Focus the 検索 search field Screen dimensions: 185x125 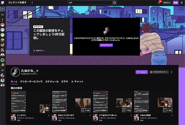tap(90, 2)
